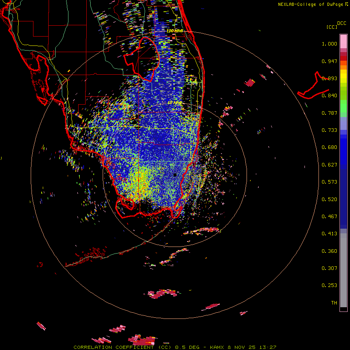The width and height of the screenshot is (350, 350).
Task: Click the TH threshold label on the legend
Action: point(334,303)
